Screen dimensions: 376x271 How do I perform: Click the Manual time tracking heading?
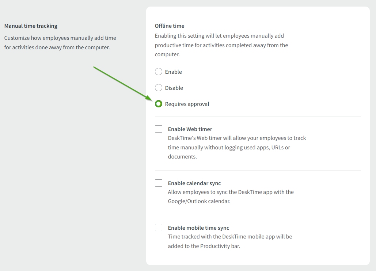[x=31, y=26]
